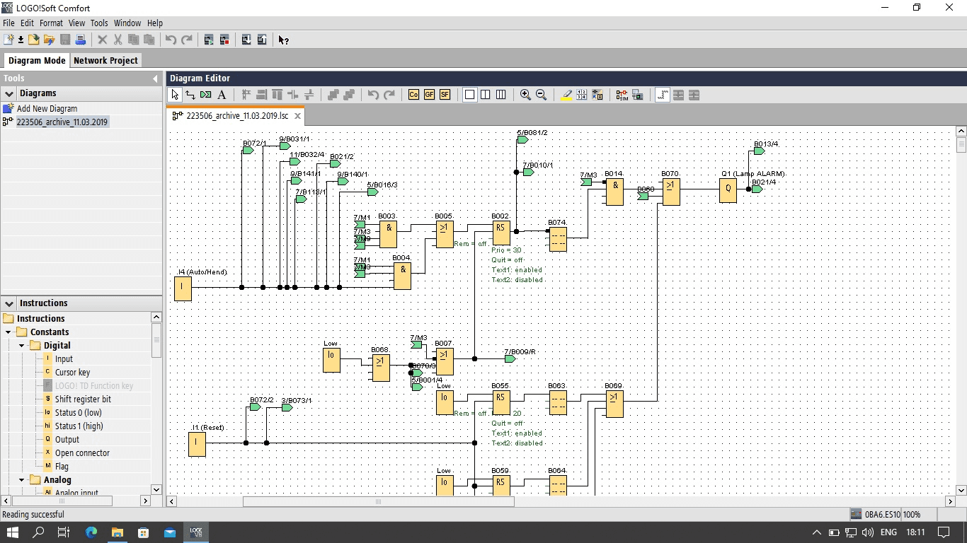Click the page layout icon
Image resolution: width=967 pixels, height=543 pixels.
(x=582, y=95)
